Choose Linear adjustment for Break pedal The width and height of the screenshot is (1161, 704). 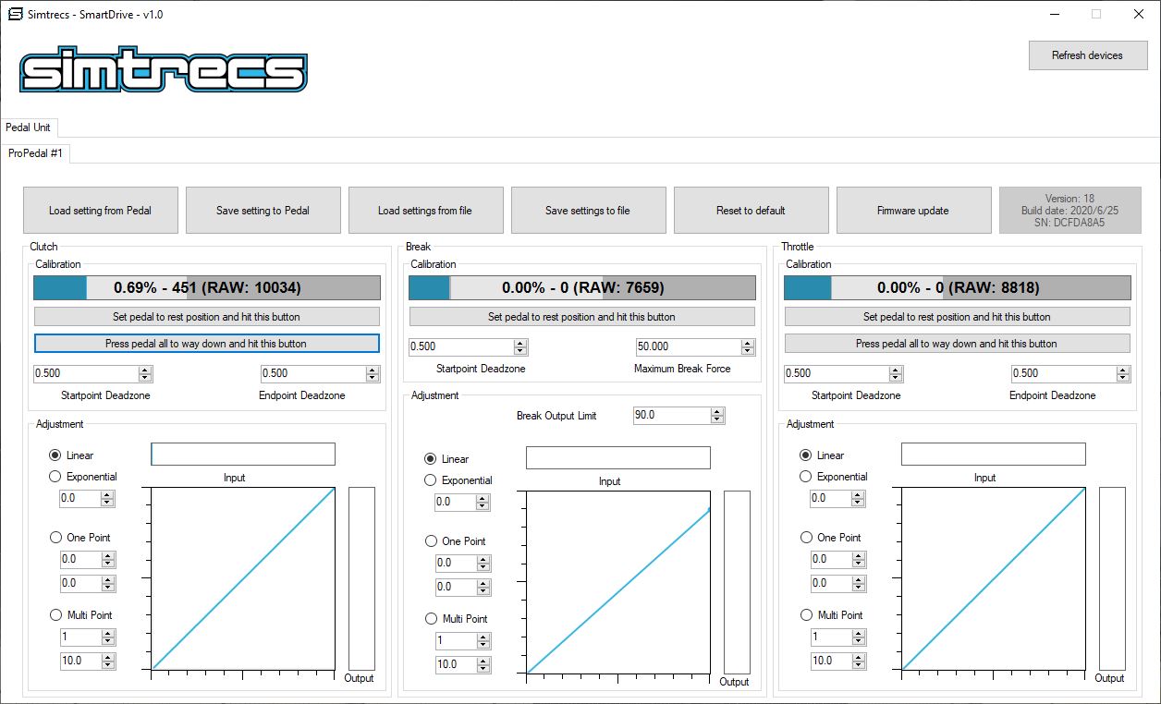coord(431,459)
